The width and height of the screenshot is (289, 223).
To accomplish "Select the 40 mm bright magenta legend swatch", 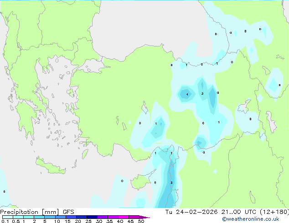I will point(124,217).
